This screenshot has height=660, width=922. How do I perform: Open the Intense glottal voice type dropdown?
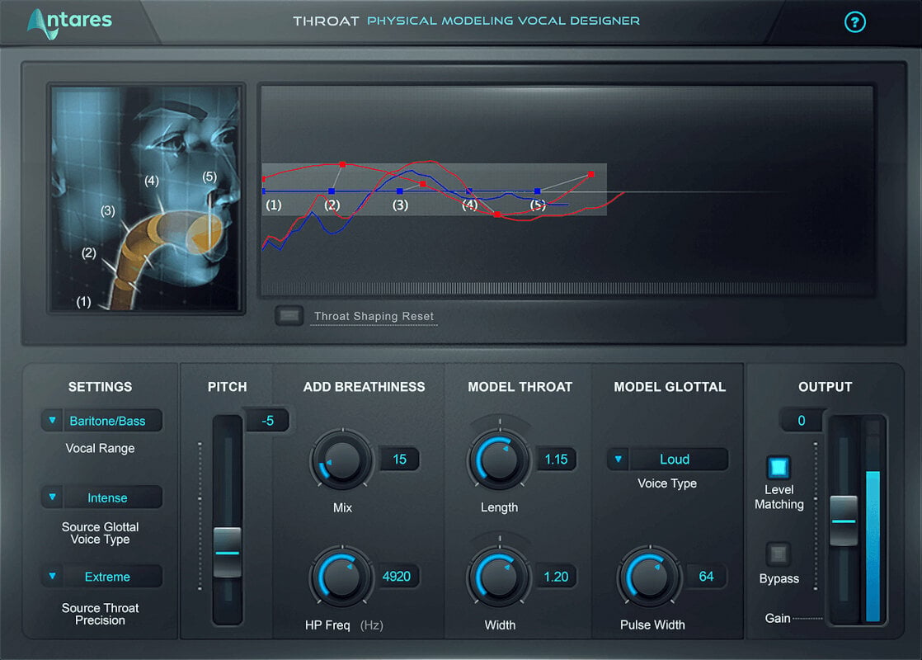pos(101,497)
